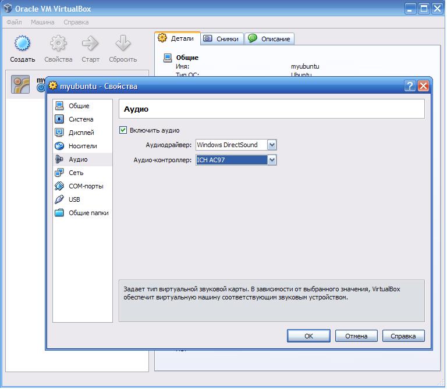
Task: Open the Система settings category icon
Action: pos(59,119)
